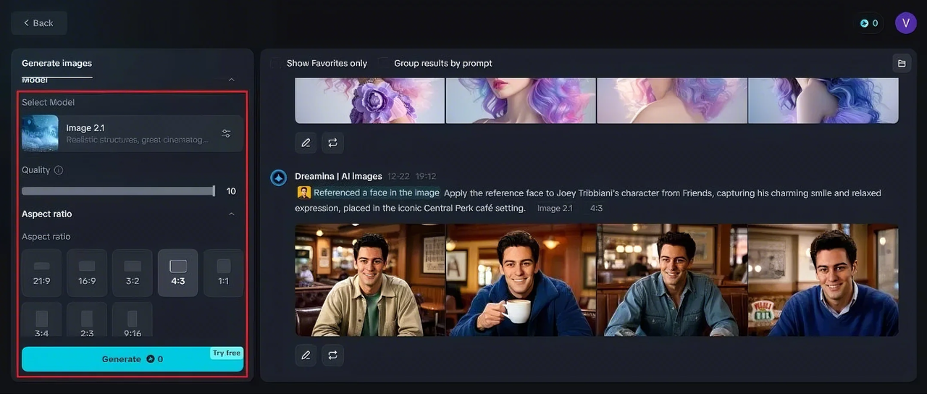Viewport: 927px width, 394px height.
Task: Open model settings sliders icon
Action: click(226, 133)
